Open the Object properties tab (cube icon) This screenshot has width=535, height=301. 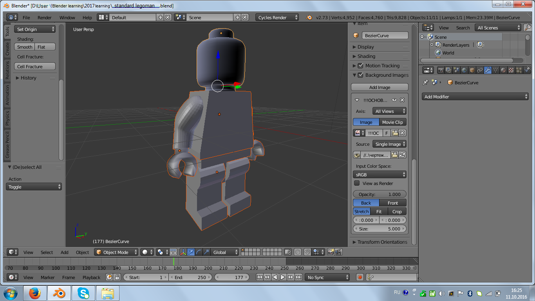coord(473,70)
